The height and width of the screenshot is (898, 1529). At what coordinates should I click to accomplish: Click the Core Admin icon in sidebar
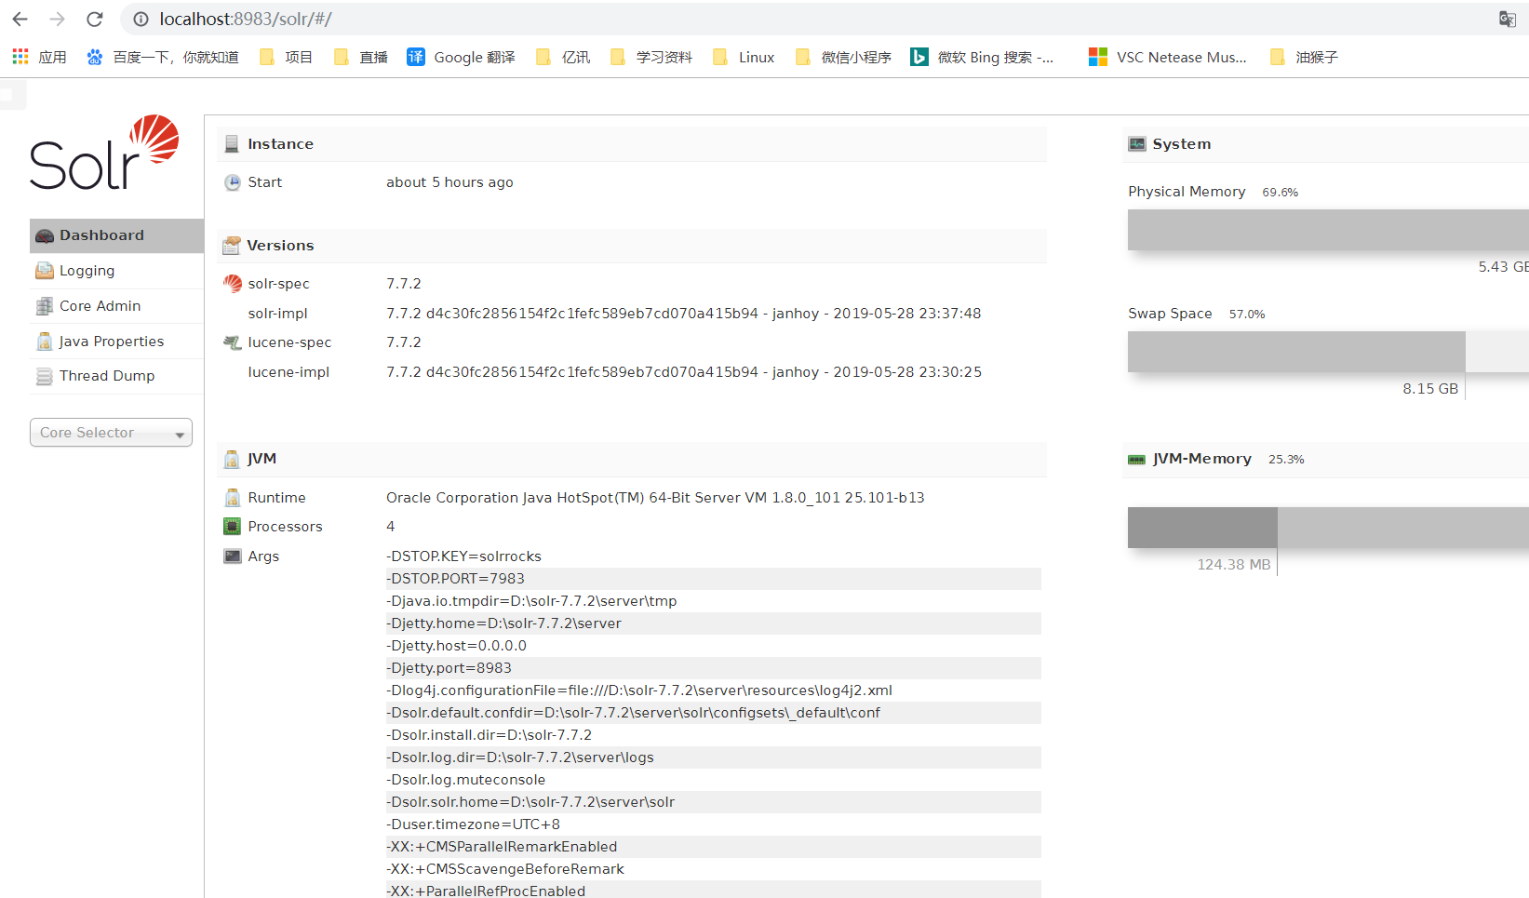pyautogui.click(x=45, y=306)
